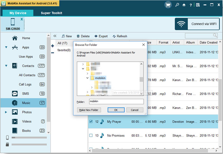Check the No Promises song checkbox
Viewport: 223px width, 154px height.
tap(91, 136)
